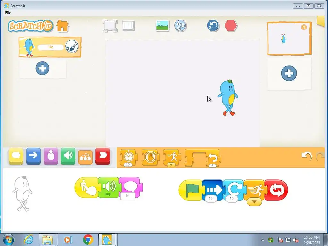The height and width of the screenshot is (246, 328).
Task: Pick the Repeat loop block in palette
Action: point(202,158)
